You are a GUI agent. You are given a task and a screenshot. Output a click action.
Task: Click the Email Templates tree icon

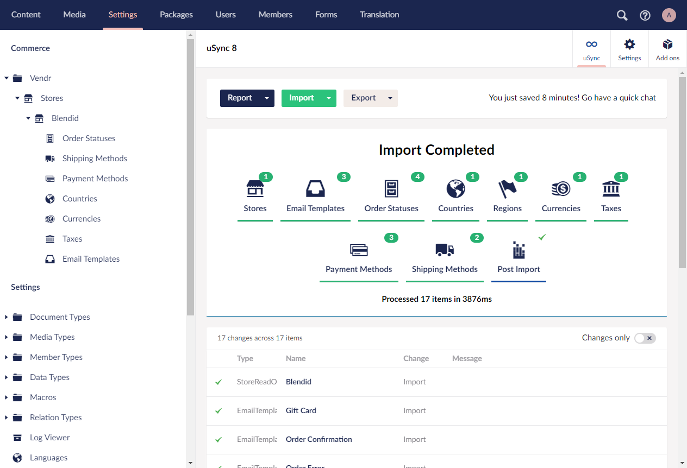(x=50, y=259)
